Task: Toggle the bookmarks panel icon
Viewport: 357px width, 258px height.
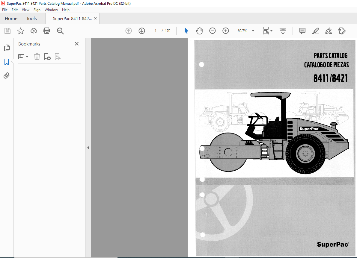Action: click(7, 62)
